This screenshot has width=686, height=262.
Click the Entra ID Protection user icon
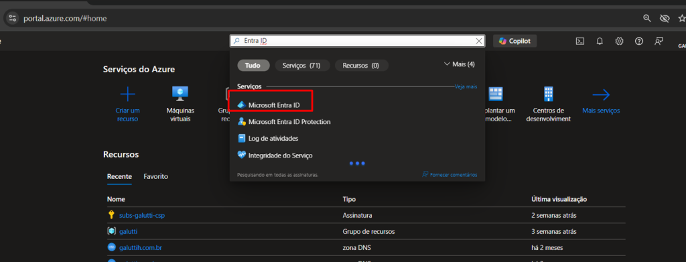coord(241,122)
